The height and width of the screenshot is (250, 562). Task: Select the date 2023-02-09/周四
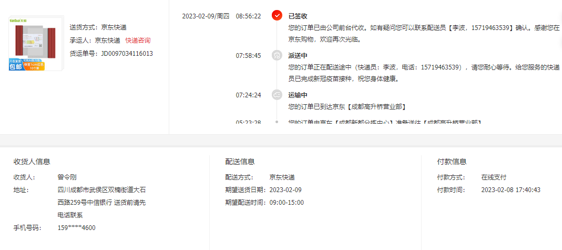206,16
